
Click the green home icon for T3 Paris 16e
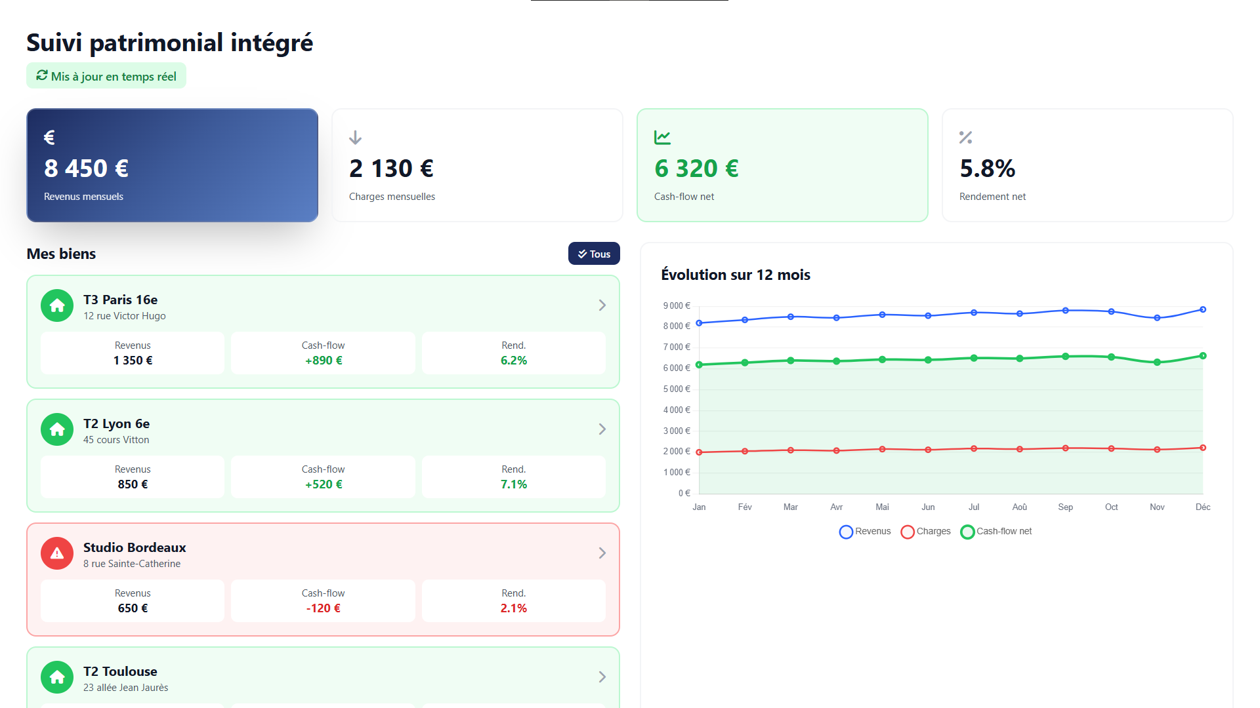tap(57, 305)
